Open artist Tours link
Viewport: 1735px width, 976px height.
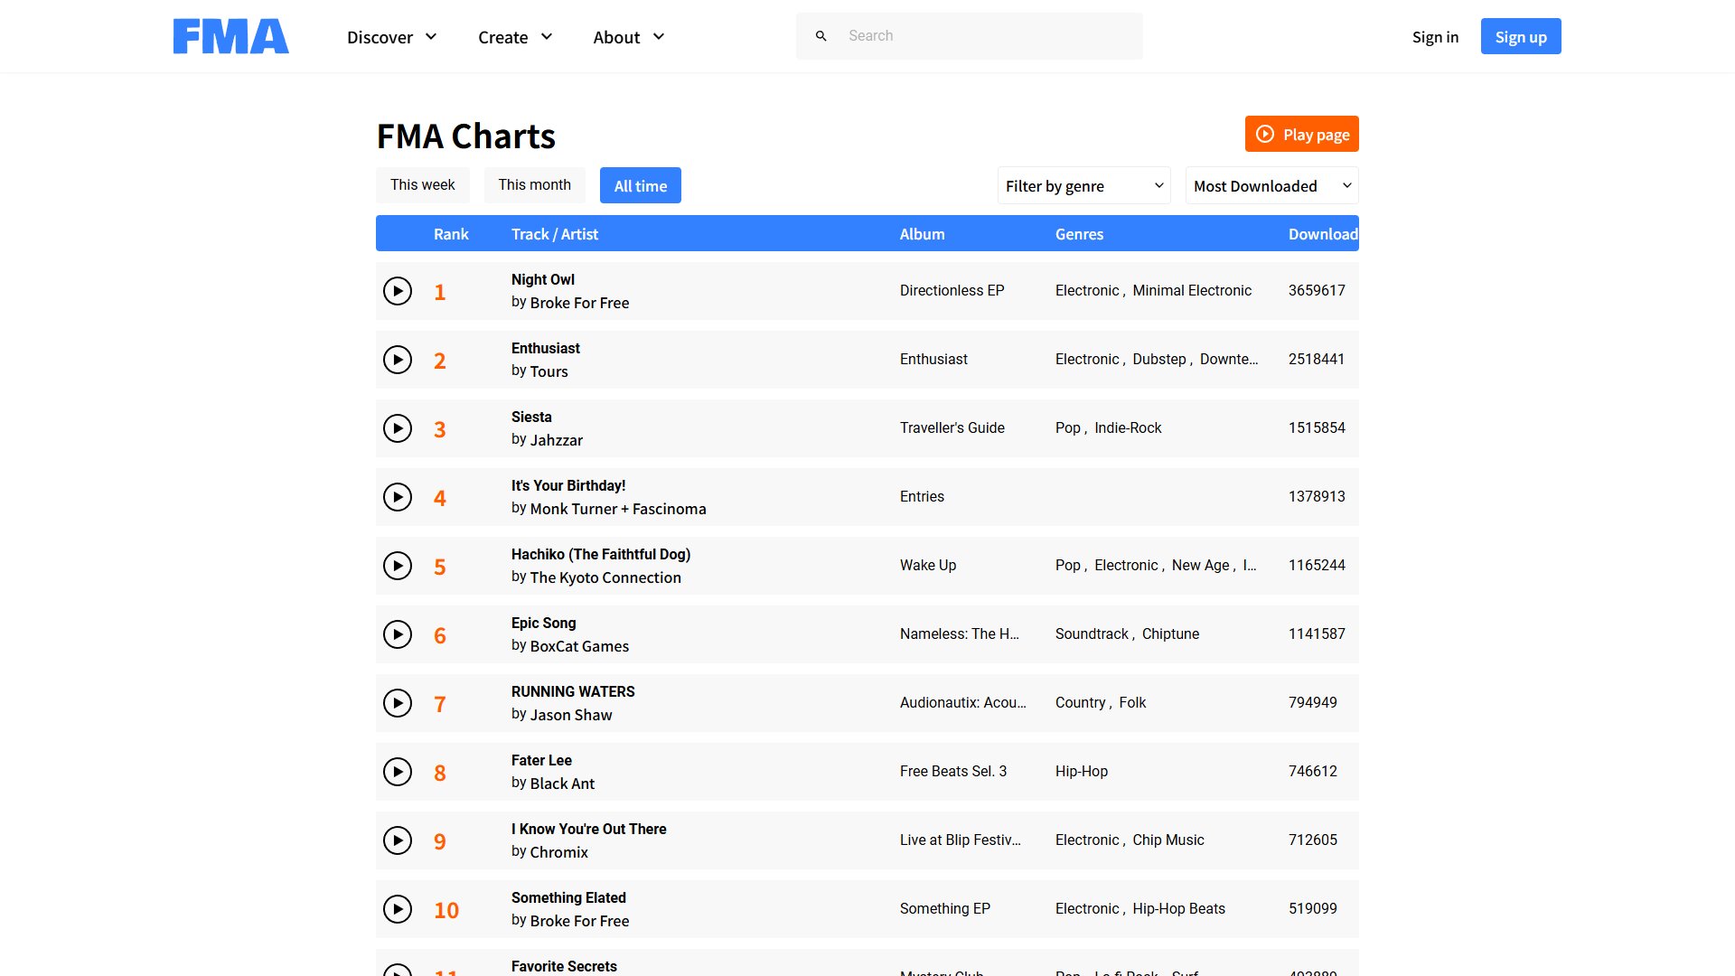(549, 371)
